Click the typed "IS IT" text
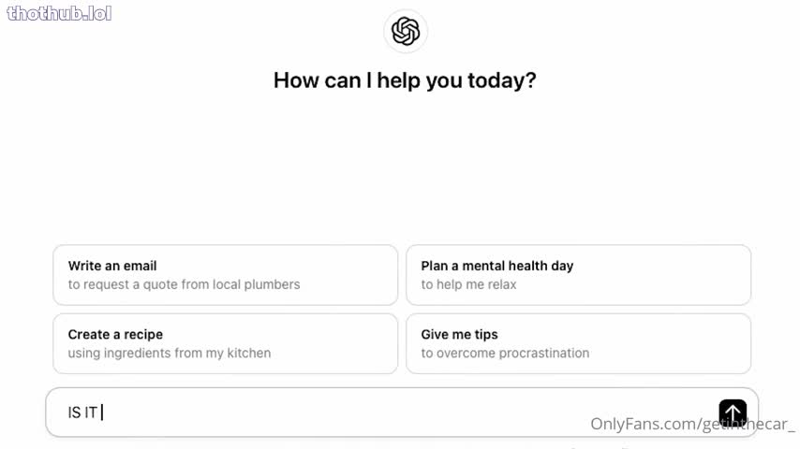800x449 pixels. (82, 413)
